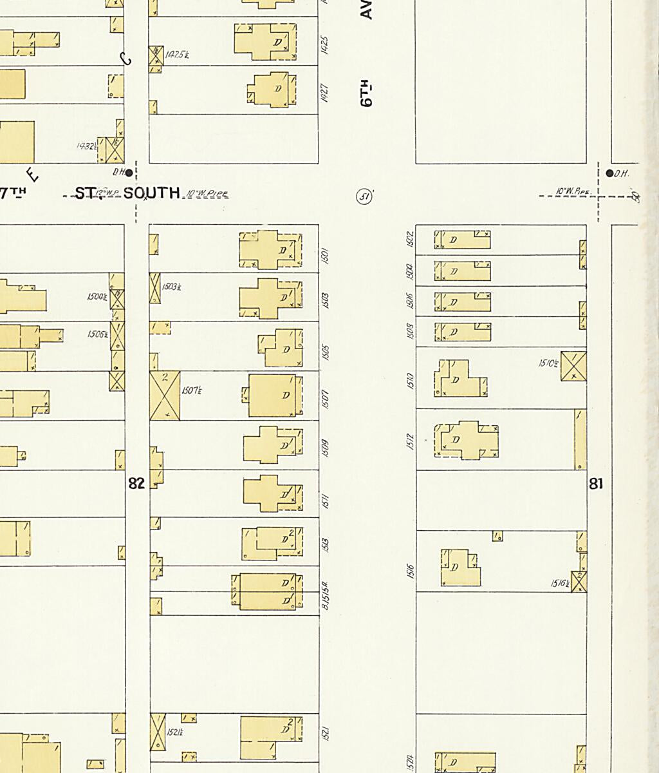Select the cross-shaped dwelling at 1501
659x773 pixels.
click(270, 249)
